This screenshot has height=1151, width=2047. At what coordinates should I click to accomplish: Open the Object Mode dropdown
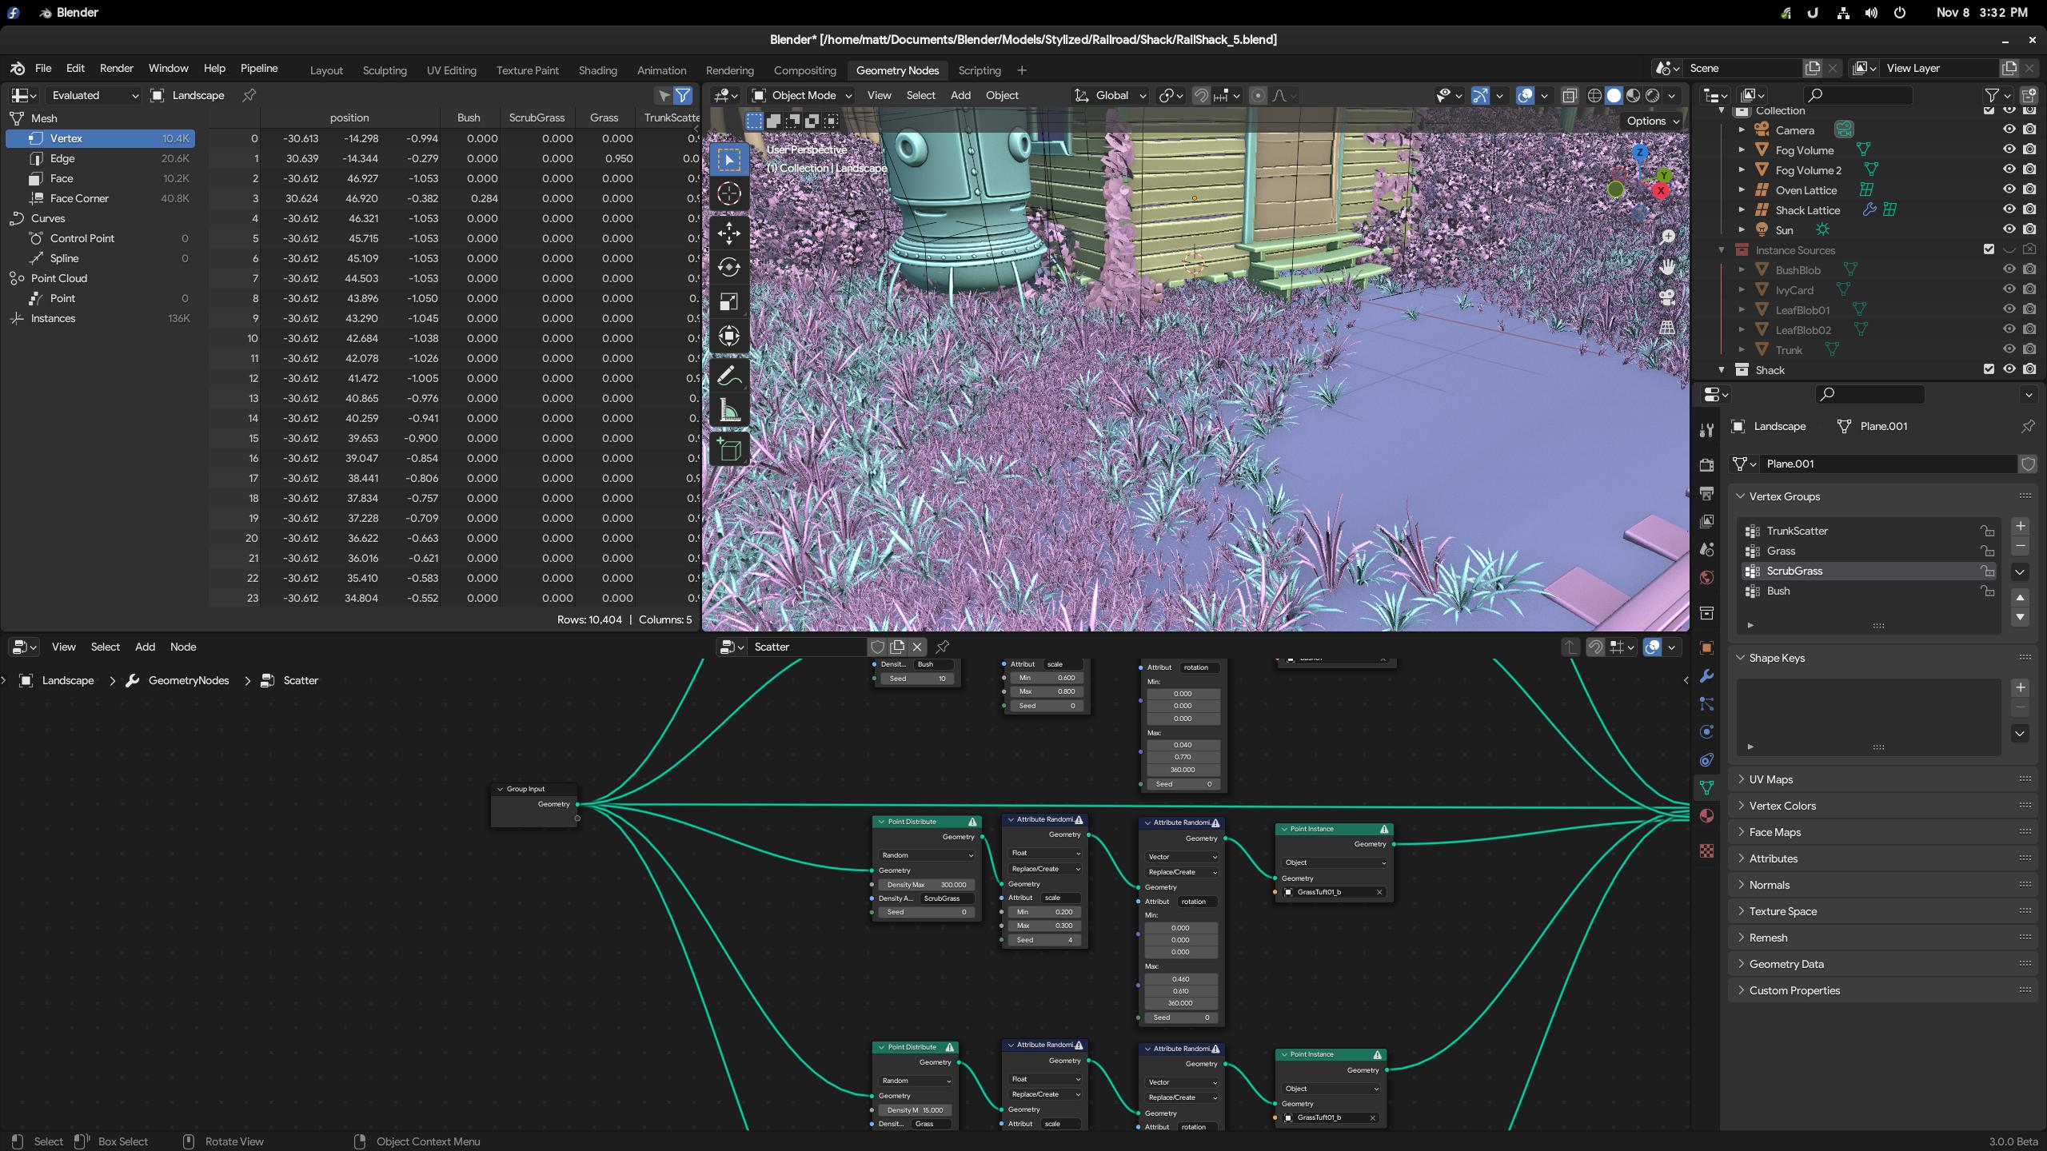pyautogui.click(x=802, y=95)
